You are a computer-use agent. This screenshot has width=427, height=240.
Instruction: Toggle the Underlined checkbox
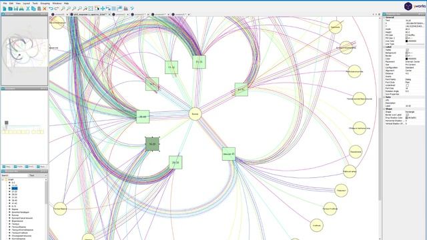(408, 85)
